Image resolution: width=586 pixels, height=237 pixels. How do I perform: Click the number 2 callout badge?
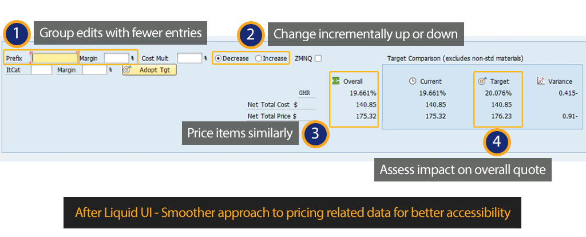250,34
